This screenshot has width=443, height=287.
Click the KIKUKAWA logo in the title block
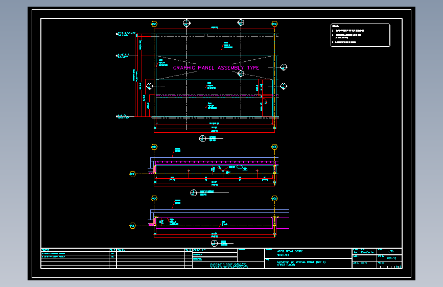pyautogui.click(x=229, y=265)
